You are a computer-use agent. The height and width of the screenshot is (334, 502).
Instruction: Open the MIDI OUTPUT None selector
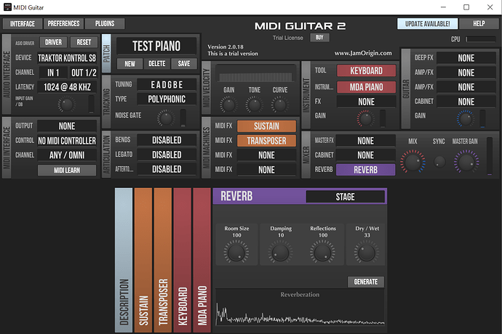point(67,126)
